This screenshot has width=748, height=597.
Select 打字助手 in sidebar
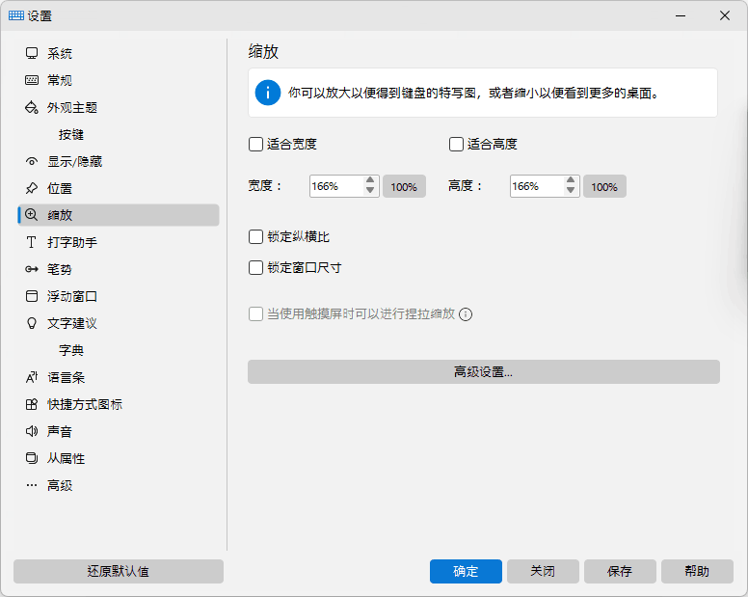pos(119,242)
